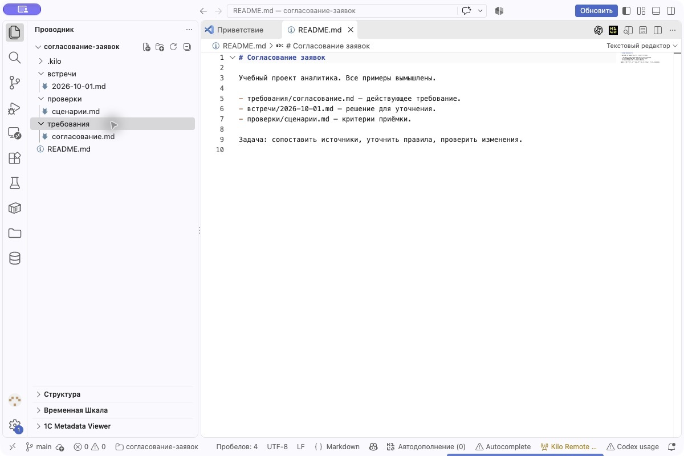The image size is (684, 456).
Task: Open the editor more actions ellipsis
Action: (673, 30)
